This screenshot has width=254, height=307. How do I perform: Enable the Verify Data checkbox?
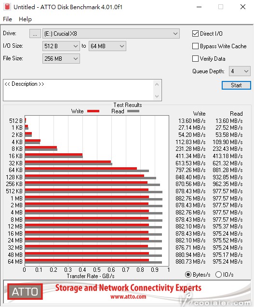(x=196, y=58)
